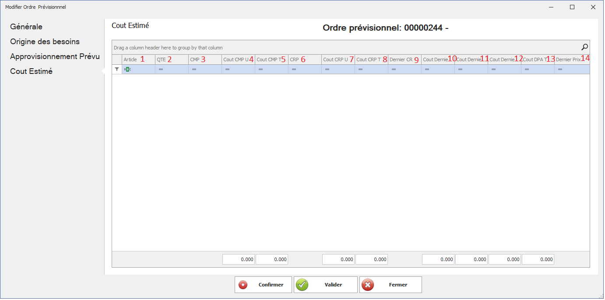The width and height of the screenshot is (605, 300).
Task: Select Approvisionnement Prévu tab
Action: pos(55,56)
